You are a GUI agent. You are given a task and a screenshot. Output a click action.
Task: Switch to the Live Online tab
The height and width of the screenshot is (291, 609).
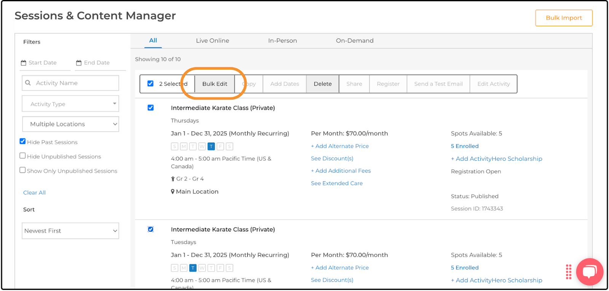[212, 41]
